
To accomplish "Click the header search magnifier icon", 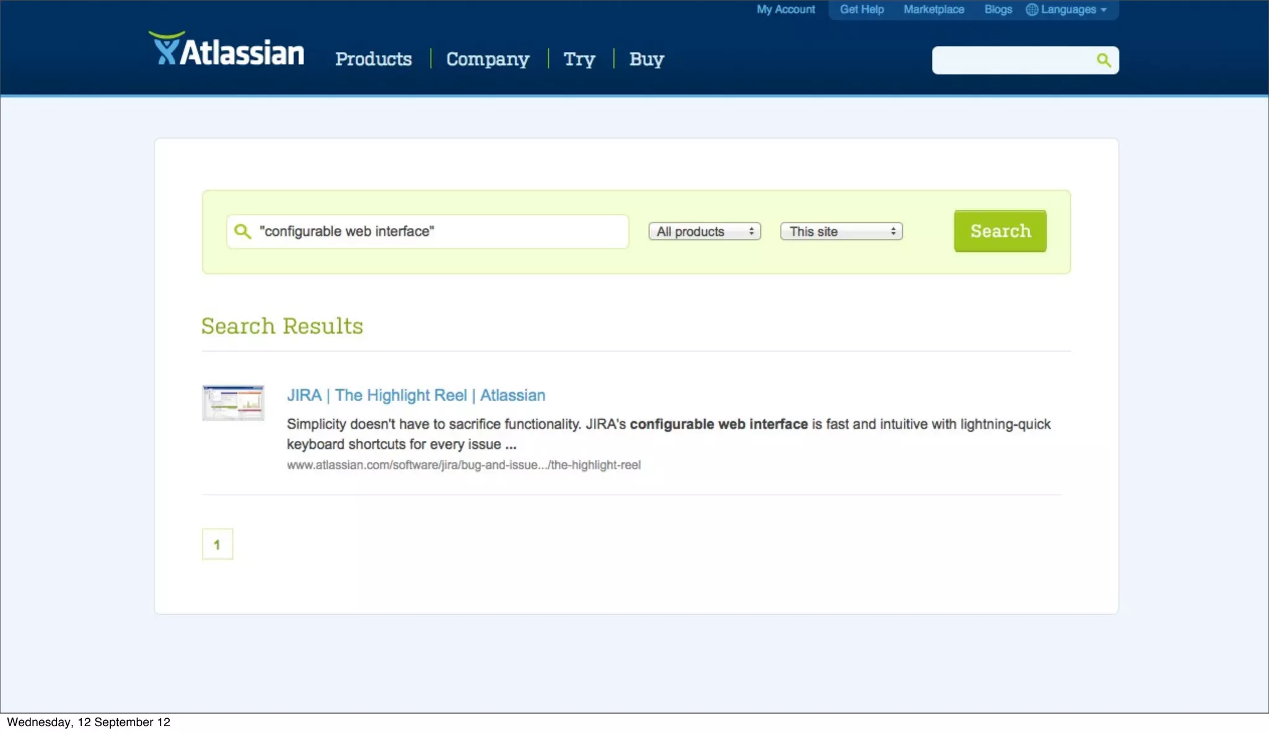I will point(1103,60).
